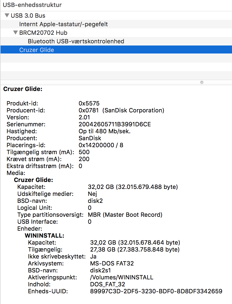The height and width of the screenshot is (304, 232).
Task: Click the Enheder: label
Action: 30,229
